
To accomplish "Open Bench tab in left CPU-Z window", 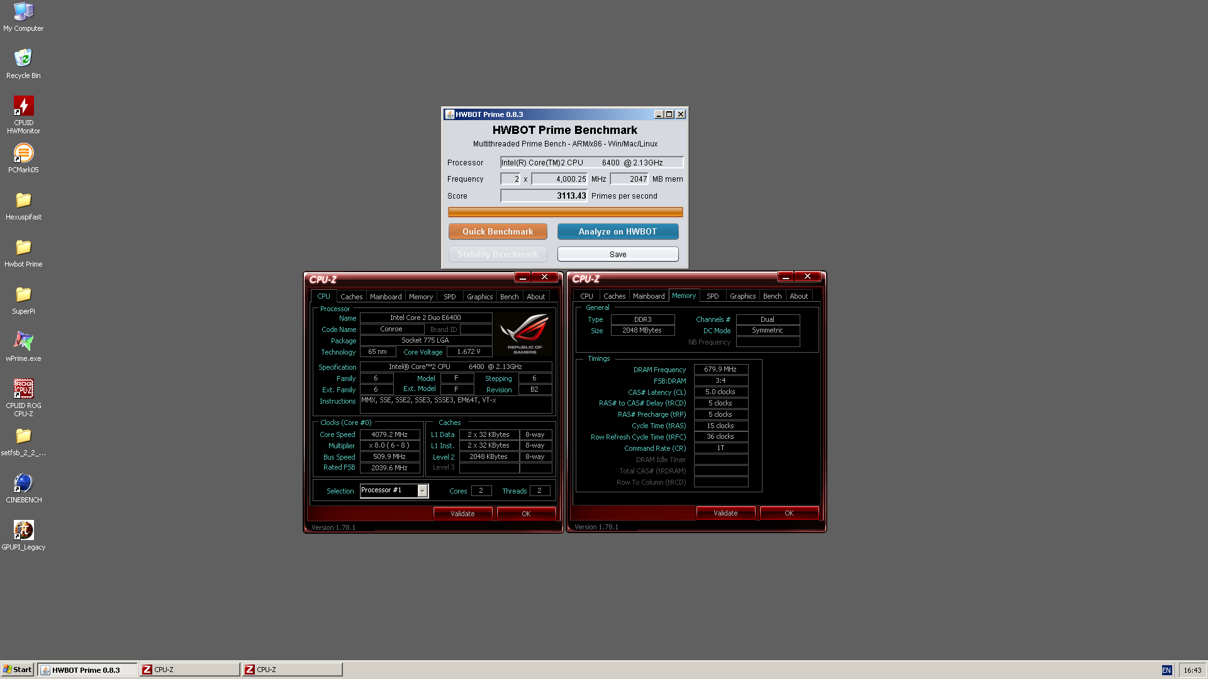I will [x=510, y=297].
